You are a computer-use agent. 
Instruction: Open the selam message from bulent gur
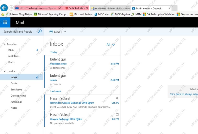click(82, 80)
